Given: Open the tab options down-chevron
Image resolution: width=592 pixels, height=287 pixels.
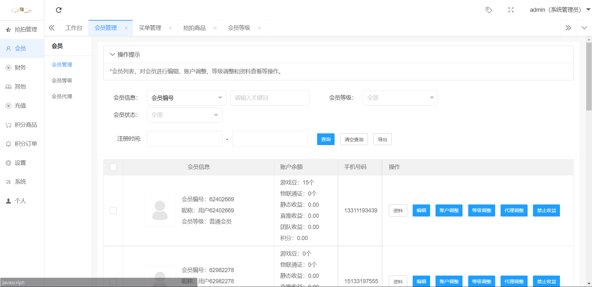Looking at the screenshot, I should click(x=584, y=28).
